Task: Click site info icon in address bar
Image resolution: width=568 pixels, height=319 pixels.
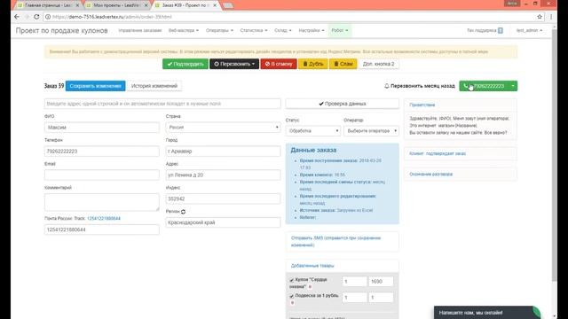Action: (x=48, y=17)
